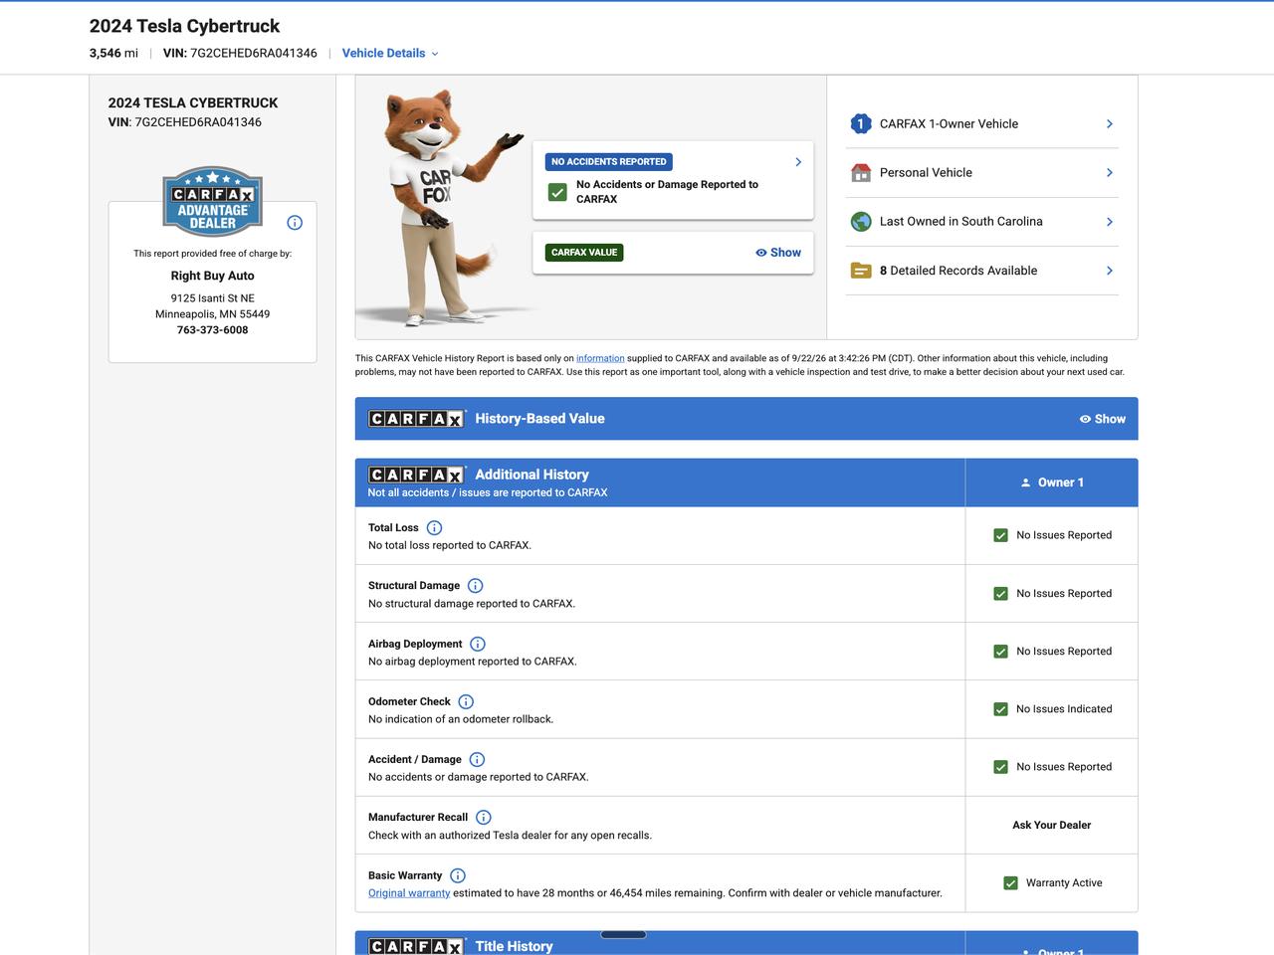Click the NO ACCIDENTS REPORTED badge

pyautogui.click(x=609, y=162)
